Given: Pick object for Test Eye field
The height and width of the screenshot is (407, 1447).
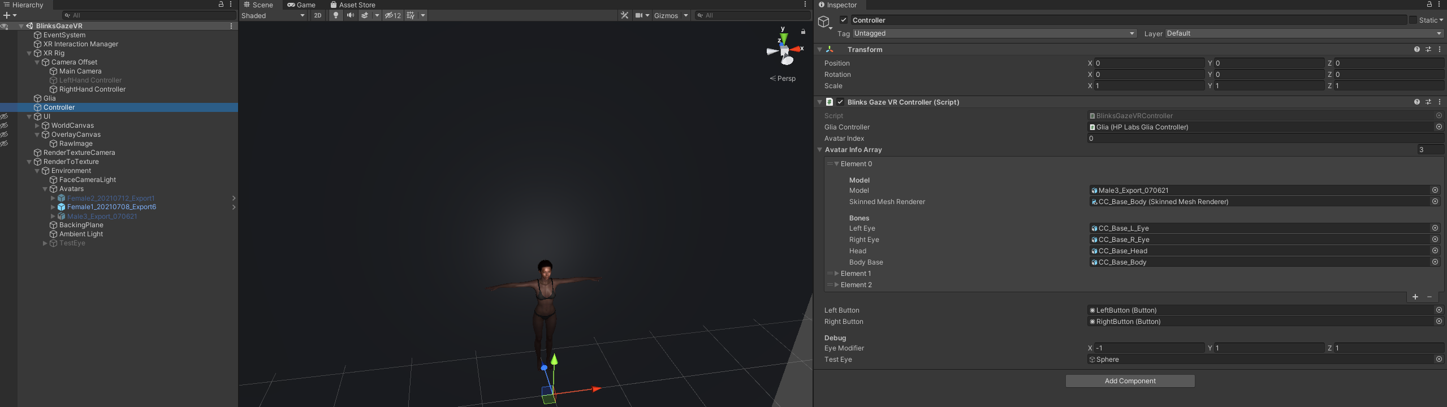Looking at the screenshot, I should click(1439, 360).
